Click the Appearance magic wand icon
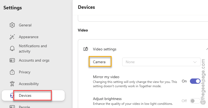The image size is (208, 108). click(x=12, y=37)
